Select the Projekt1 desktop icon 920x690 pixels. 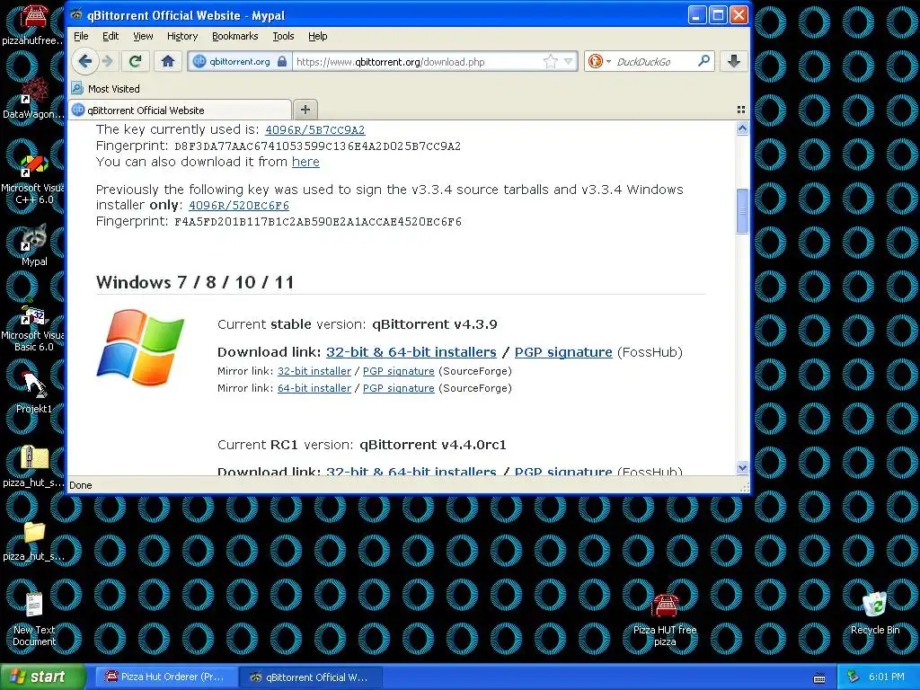[x=33, y=392]
